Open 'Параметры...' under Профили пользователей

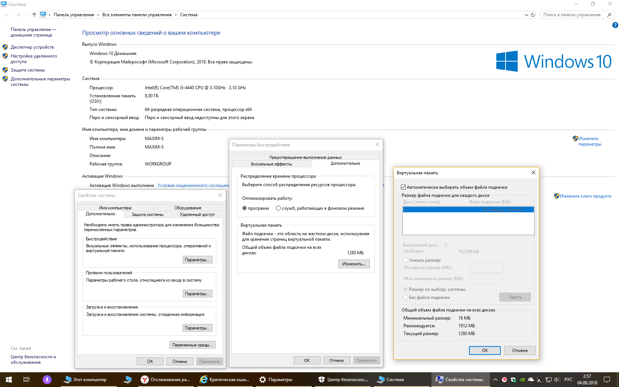pyautogui.click(x=197, y=294)
